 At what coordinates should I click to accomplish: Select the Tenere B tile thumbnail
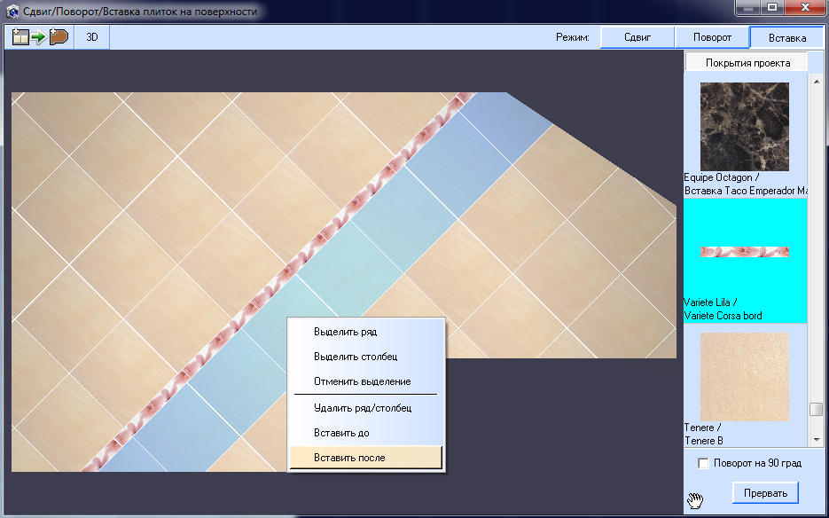(x=744, y=377)
